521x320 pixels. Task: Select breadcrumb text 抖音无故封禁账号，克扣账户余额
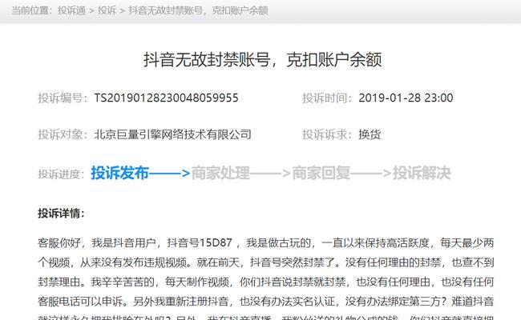pyautogui.click(x=198, y=10)
